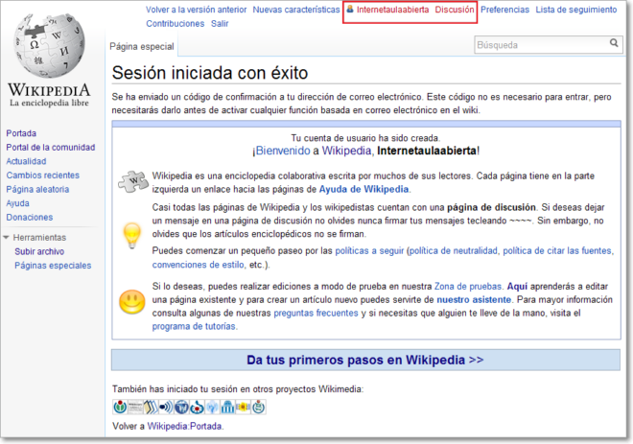
Task: Open the Wikiquote light blue icon
Action: point(212,407)
